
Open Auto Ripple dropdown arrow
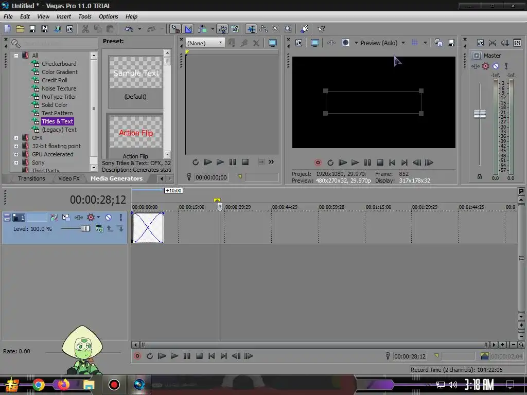tap(213, 29)
